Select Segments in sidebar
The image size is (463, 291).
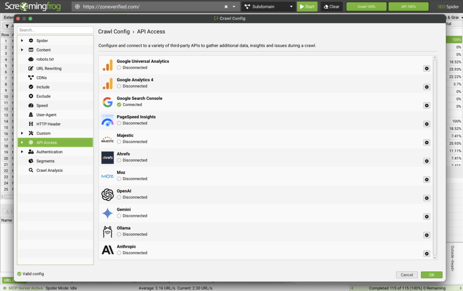tap(55, 161)
